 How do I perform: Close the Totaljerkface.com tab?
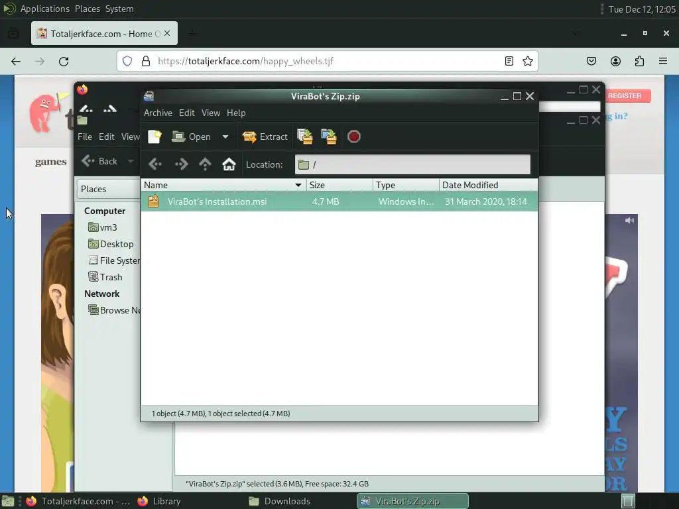pyautogui.click(x=167, y=33)
